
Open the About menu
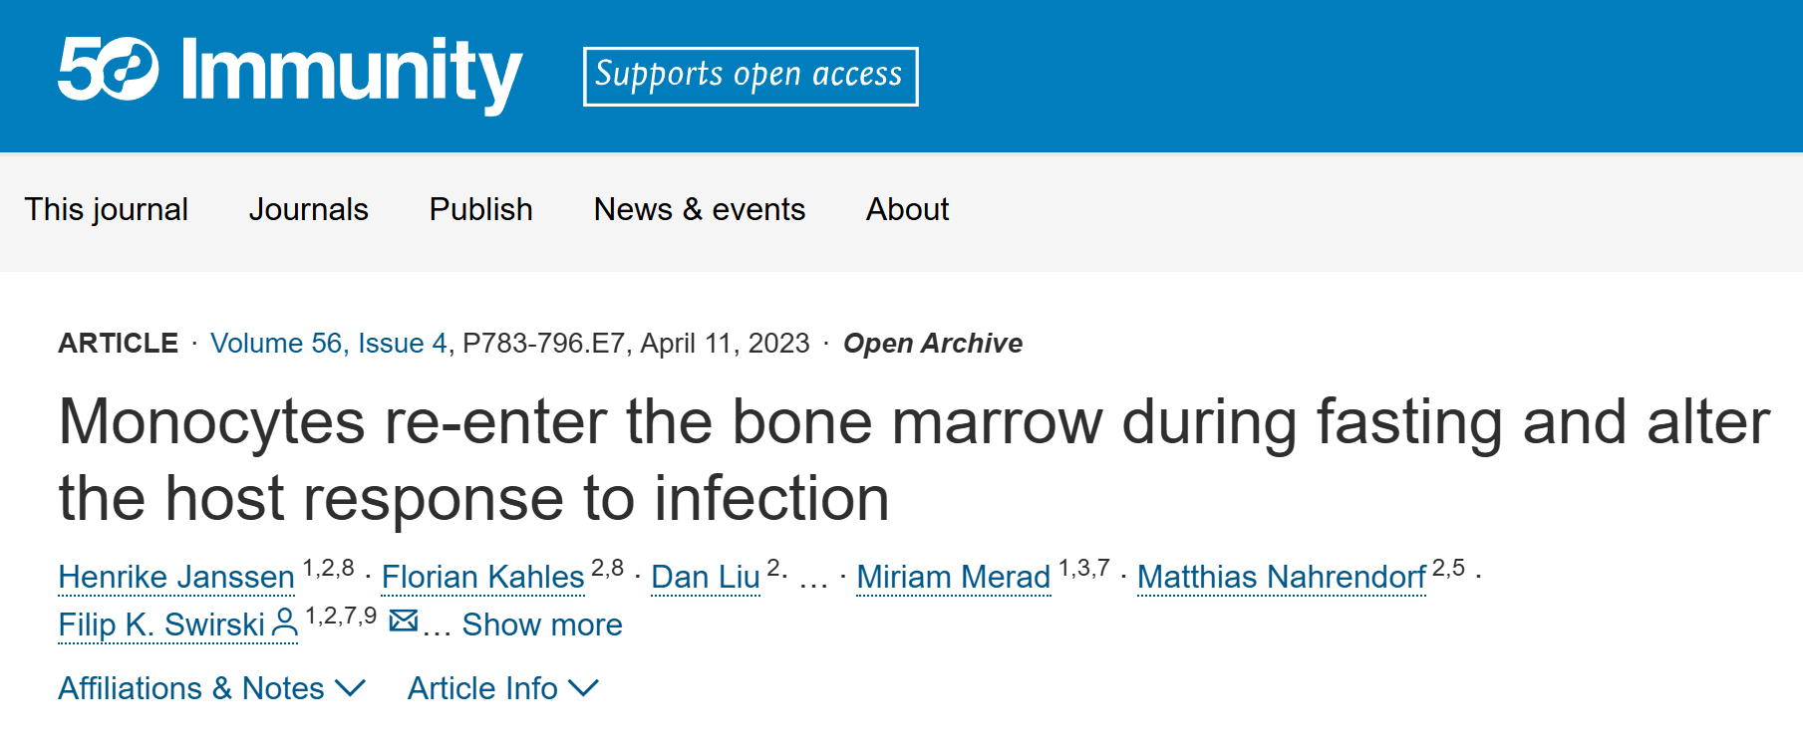(x=907, y=209)
